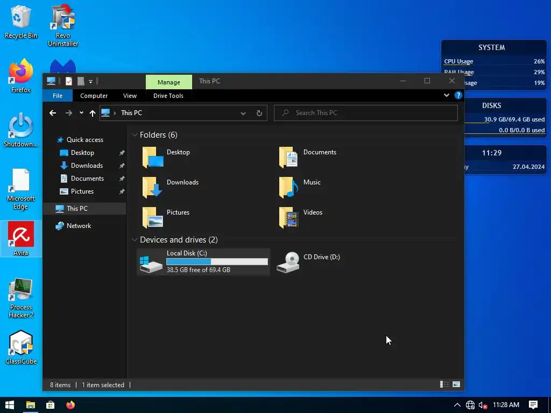Viewport: 551px width, 413px height.
Task: Open Firefox from the taskbar
Action: pyautogui.click(x=70, y=405)
